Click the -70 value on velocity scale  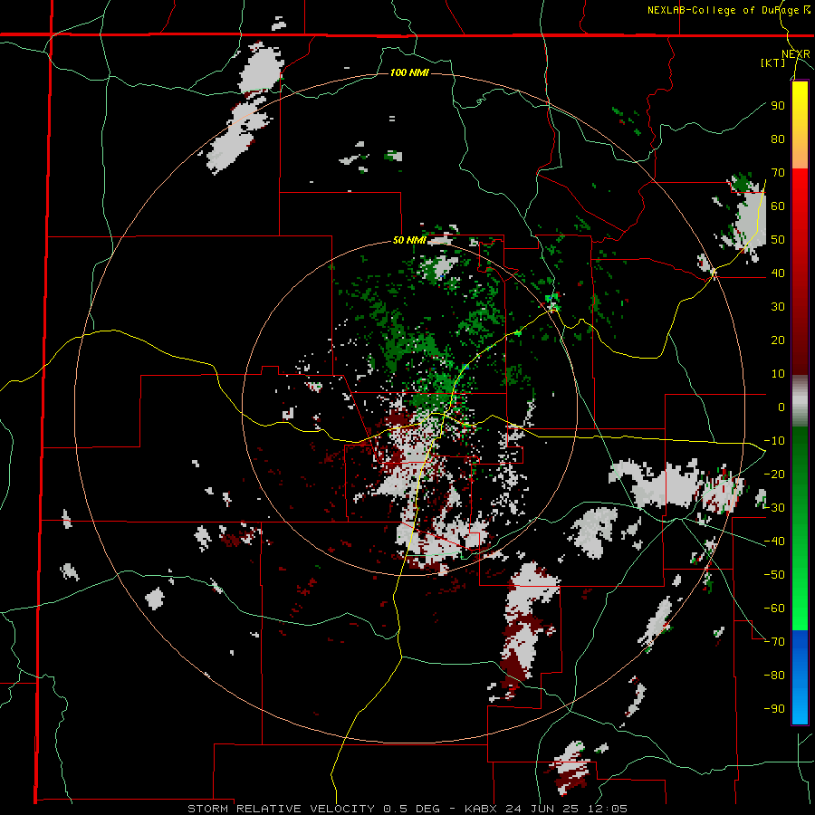pyautogui.click(x=774, y=642)
